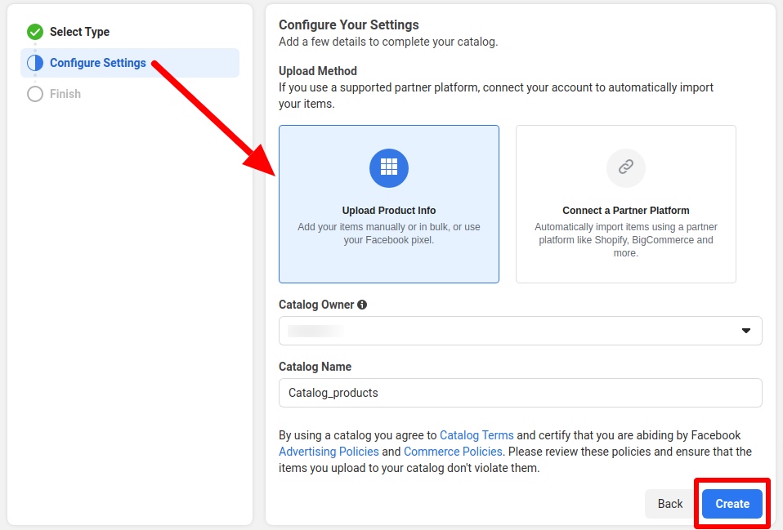Open the Commerce Policies link

[453, 452]
